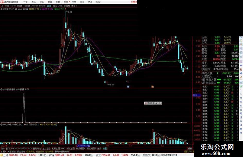Click the 15-minute period shortcut in the sidebar
This screenshot has height=157, width=243.
(241, 98)
